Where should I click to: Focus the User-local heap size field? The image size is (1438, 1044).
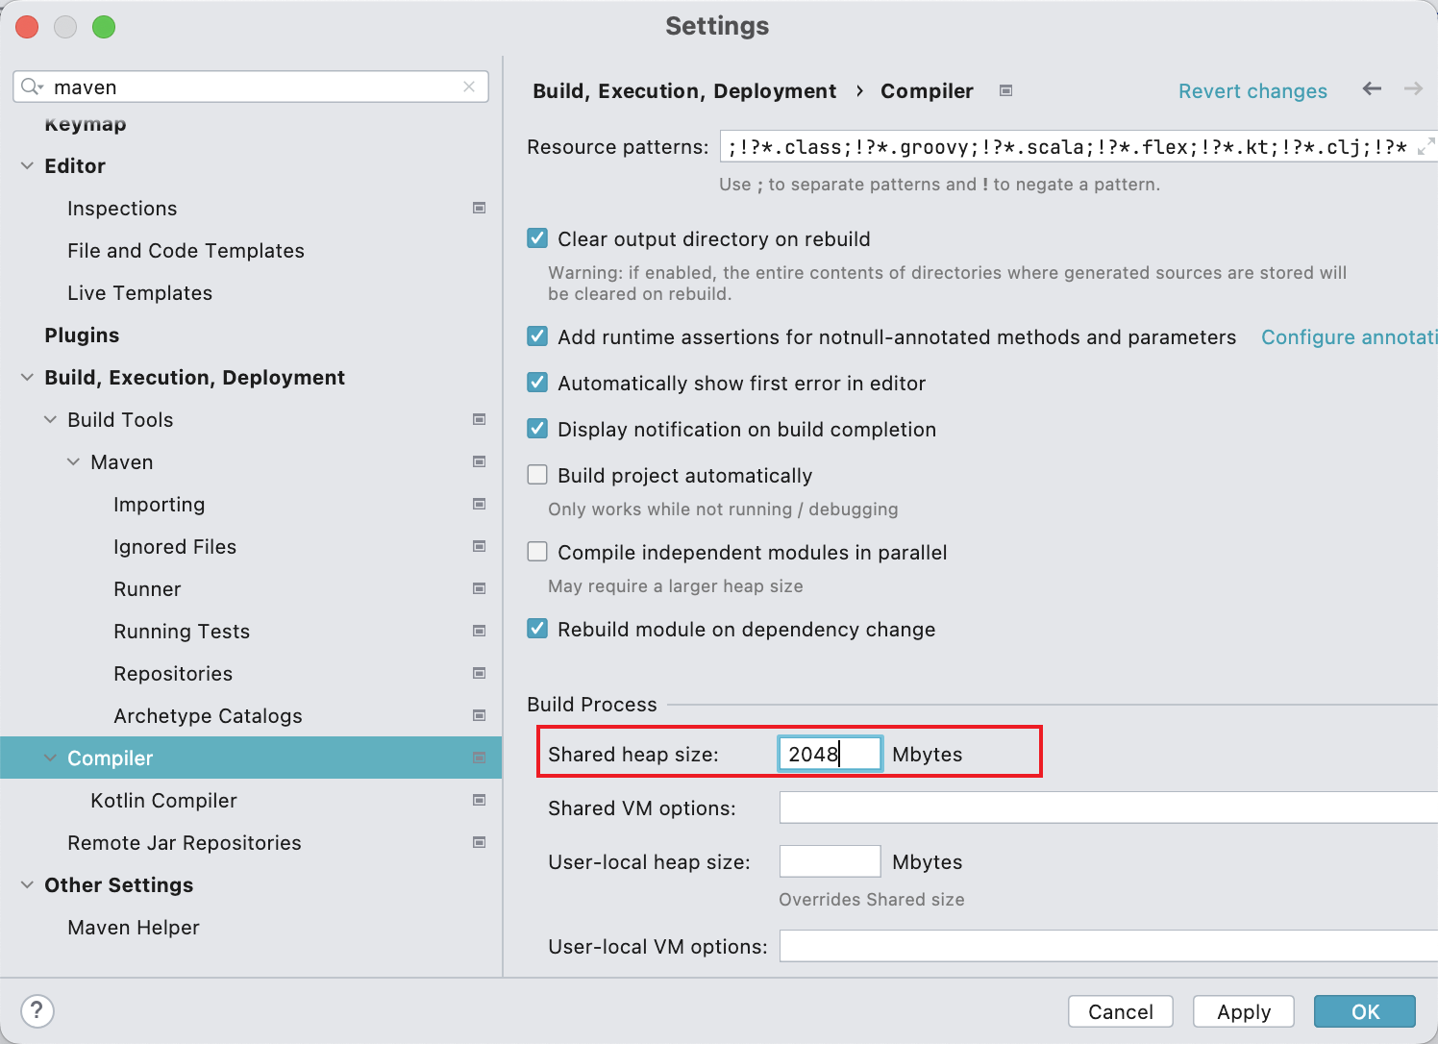[x=830, y=861]
